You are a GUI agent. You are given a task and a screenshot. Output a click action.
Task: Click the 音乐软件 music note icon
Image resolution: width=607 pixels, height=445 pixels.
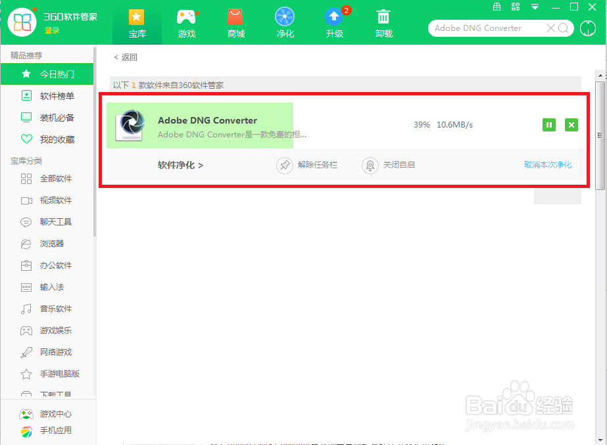coord(26,309)
